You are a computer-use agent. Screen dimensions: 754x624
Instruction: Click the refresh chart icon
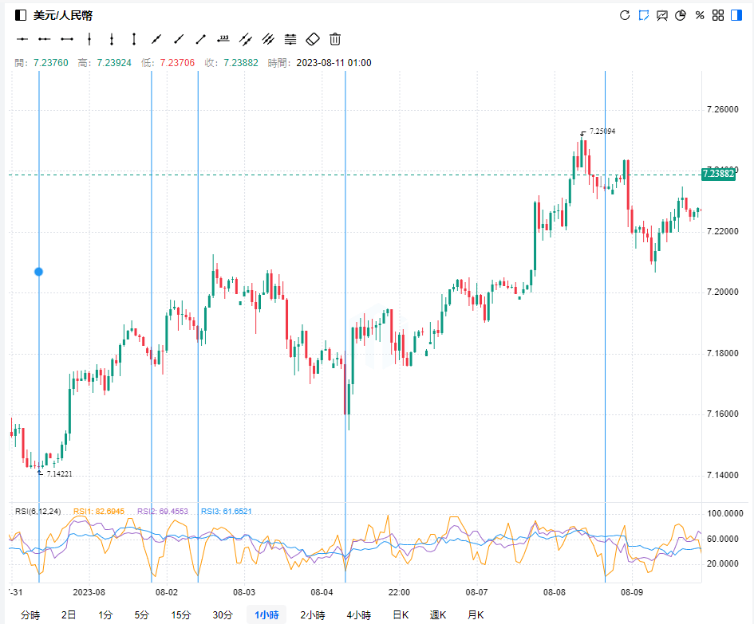[625, 15]
